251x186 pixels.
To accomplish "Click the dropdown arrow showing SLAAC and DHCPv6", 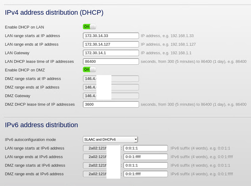I will coord(136,139).
